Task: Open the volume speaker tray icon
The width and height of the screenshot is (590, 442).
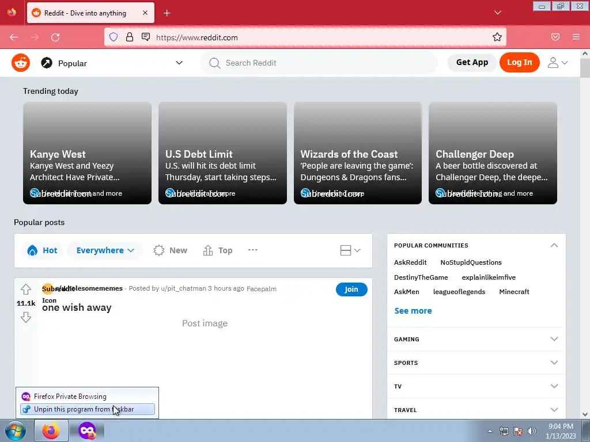Action: (532, 431)
